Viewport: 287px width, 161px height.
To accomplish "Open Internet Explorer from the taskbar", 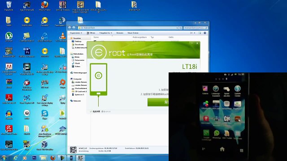I will coord(16,158).
